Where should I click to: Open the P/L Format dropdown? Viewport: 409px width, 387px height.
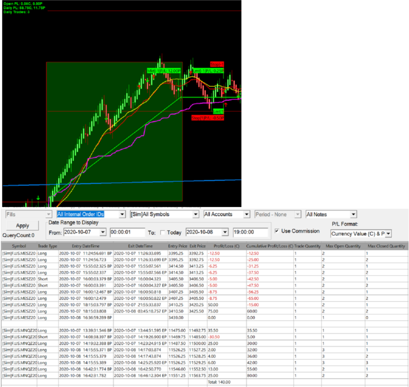point(388,234)
